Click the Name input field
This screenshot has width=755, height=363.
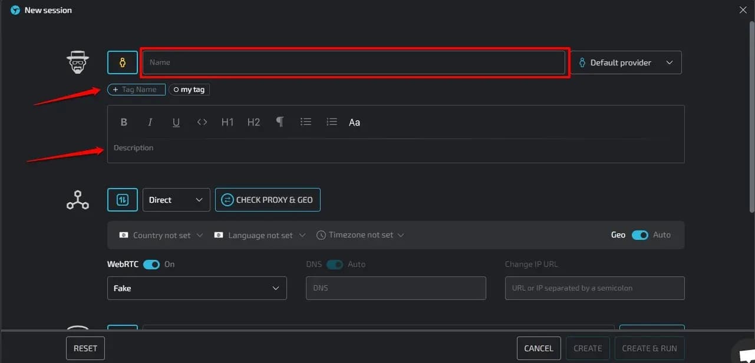click(x=354, y=62)
